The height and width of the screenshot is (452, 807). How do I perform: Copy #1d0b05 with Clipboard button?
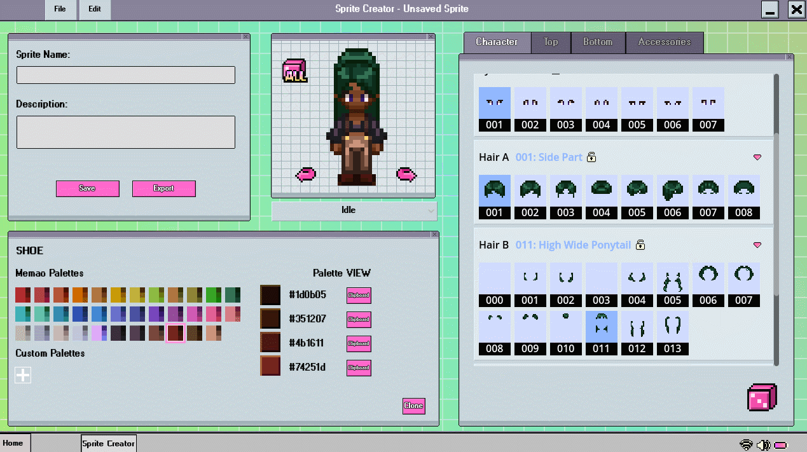359,295
